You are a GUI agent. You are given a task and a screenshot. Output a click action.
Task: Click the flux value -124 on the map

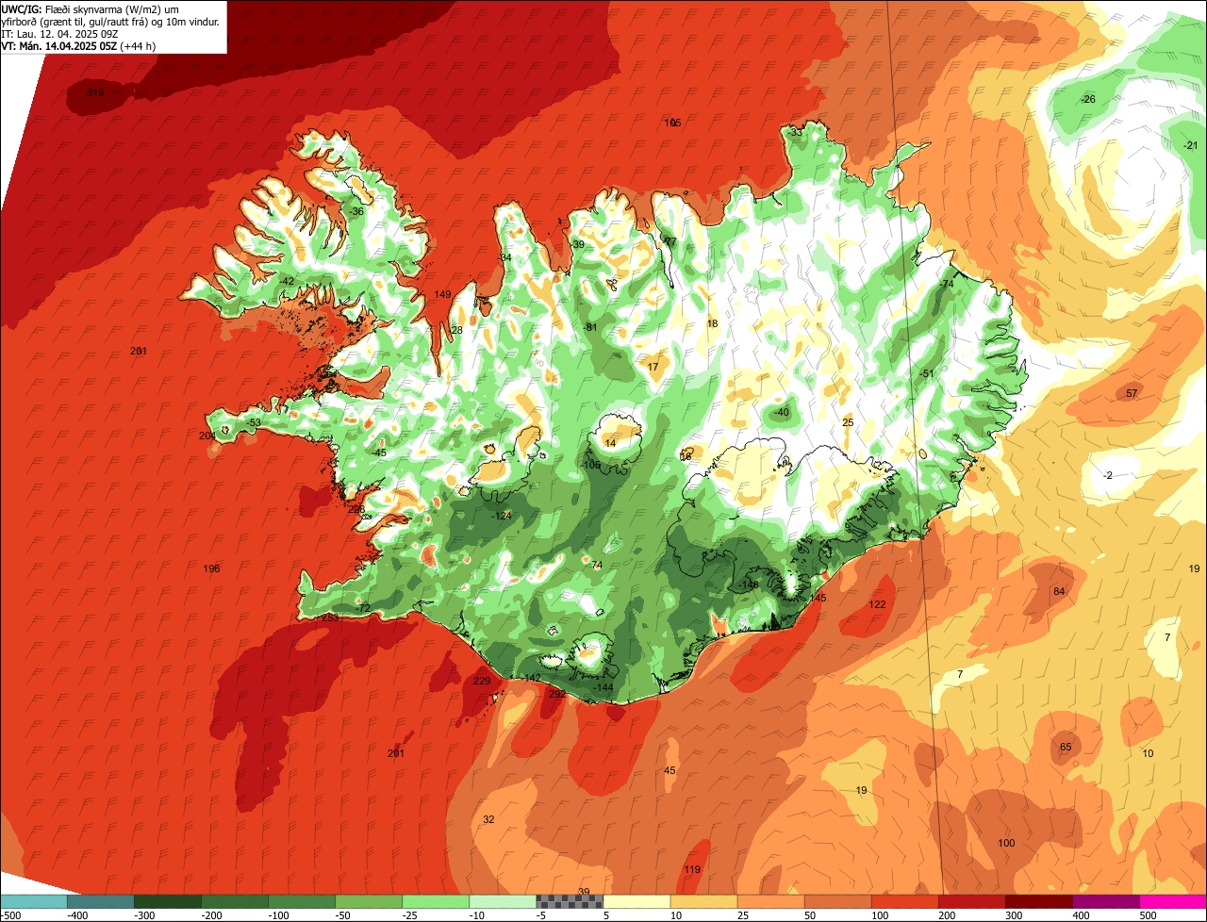tap(501, 516)
